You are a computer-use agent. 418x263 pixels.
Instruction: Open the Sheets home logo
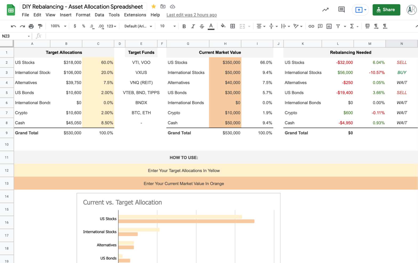[11, 10]
